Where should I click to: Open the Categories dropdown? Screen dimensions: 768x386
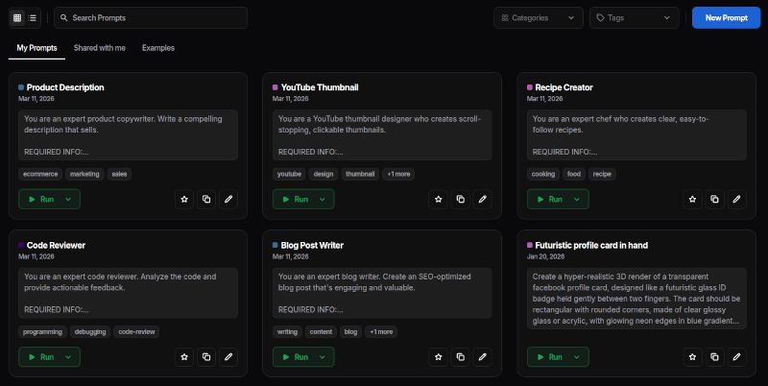[539, 17]
